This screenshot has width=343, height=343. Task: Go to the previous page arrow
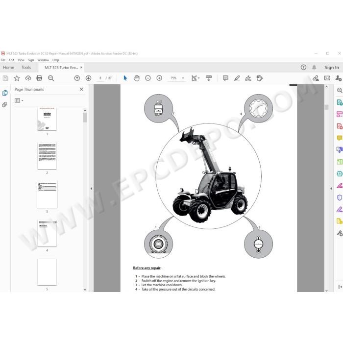[x=77, y=78]
